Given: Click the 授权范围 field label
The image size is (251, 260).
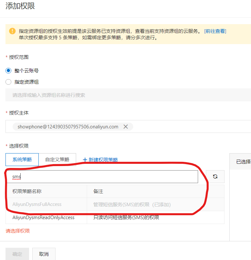Looking at the screenshot, I should click(19, 57).
